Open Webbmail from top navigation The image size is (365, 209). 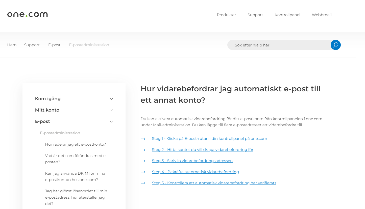[322, 15]
